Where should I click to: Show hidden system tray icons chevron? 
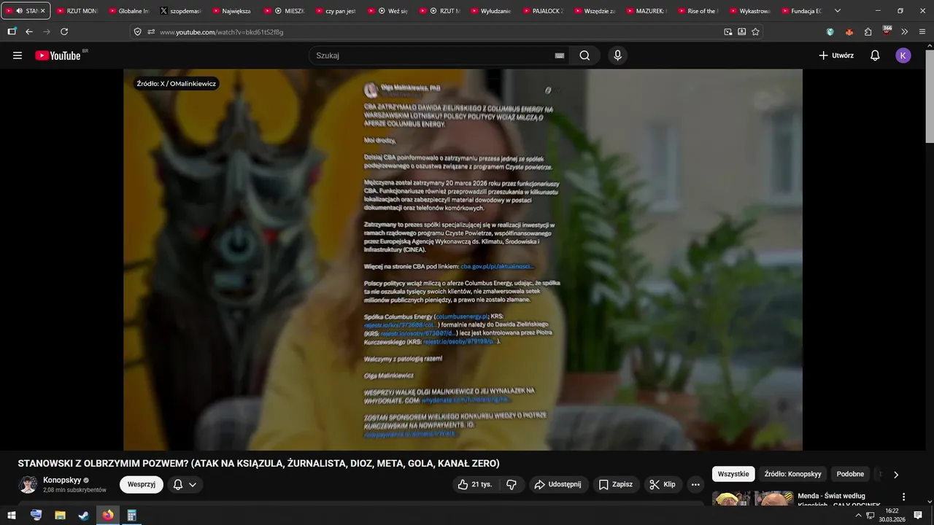tap(858, 515)
